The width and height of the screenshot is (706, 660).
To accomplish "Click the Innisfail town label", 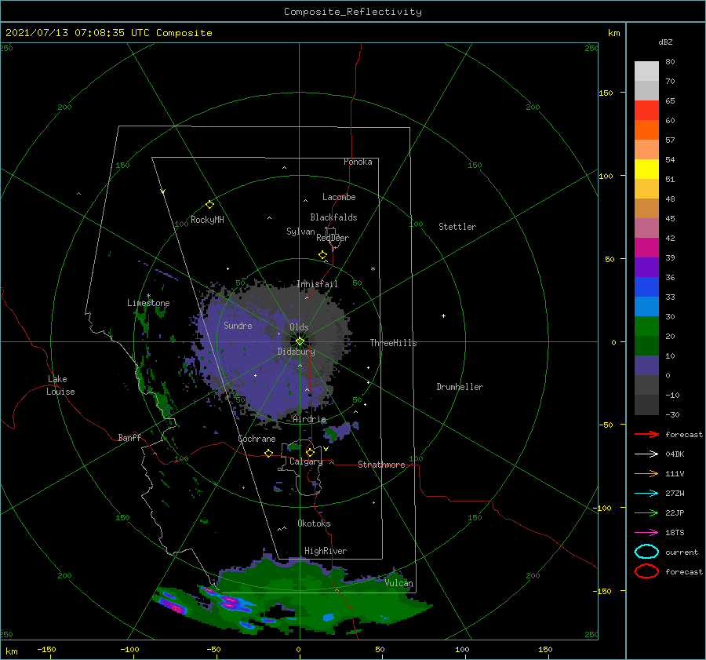I will tap(317, 284).
